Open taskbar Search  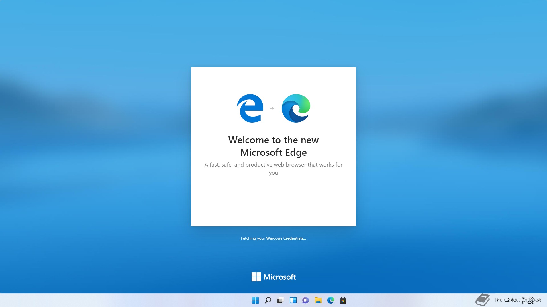coord(268,300)
